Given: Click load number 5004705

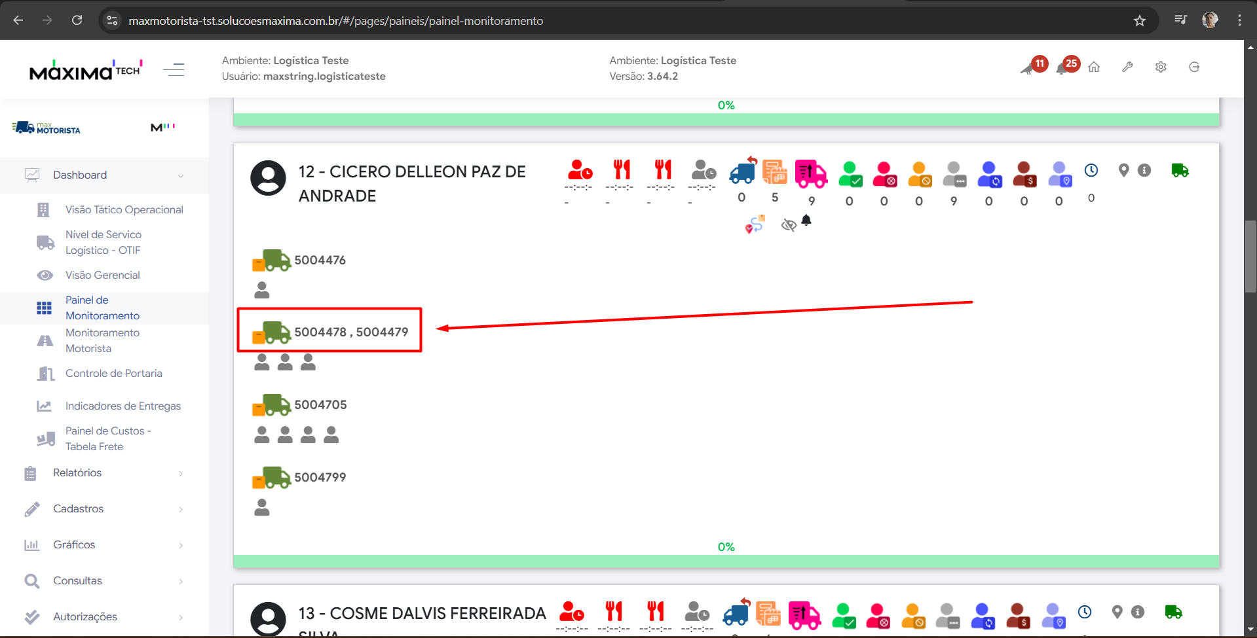Looking at the screenshot, I should pyautogui.click(x=321, y=404).
